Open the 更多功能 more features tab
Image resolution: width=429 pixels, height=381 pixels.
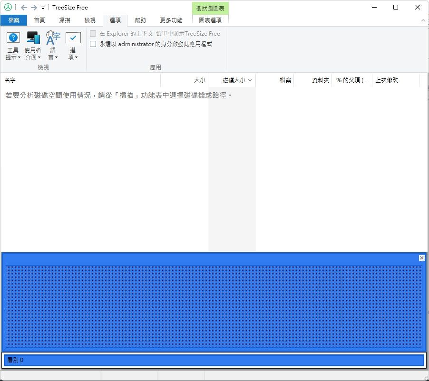pyautogui.click(x=171, y=20)
